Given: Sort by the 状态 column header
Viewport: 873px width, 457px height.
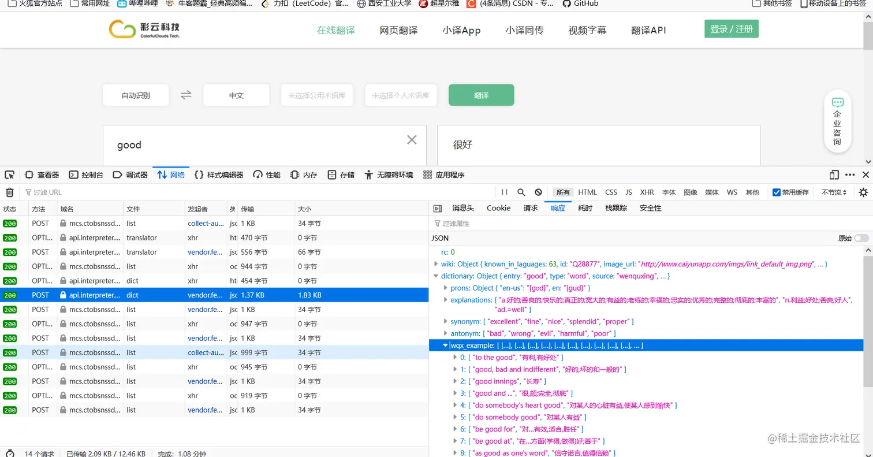Looking at the screenshot, I should tap(14, 209).
